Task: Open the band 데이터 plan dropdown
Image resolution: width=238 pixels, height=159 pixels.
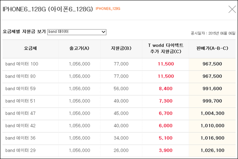Action: pyautogui.click(x=77, y=32)
